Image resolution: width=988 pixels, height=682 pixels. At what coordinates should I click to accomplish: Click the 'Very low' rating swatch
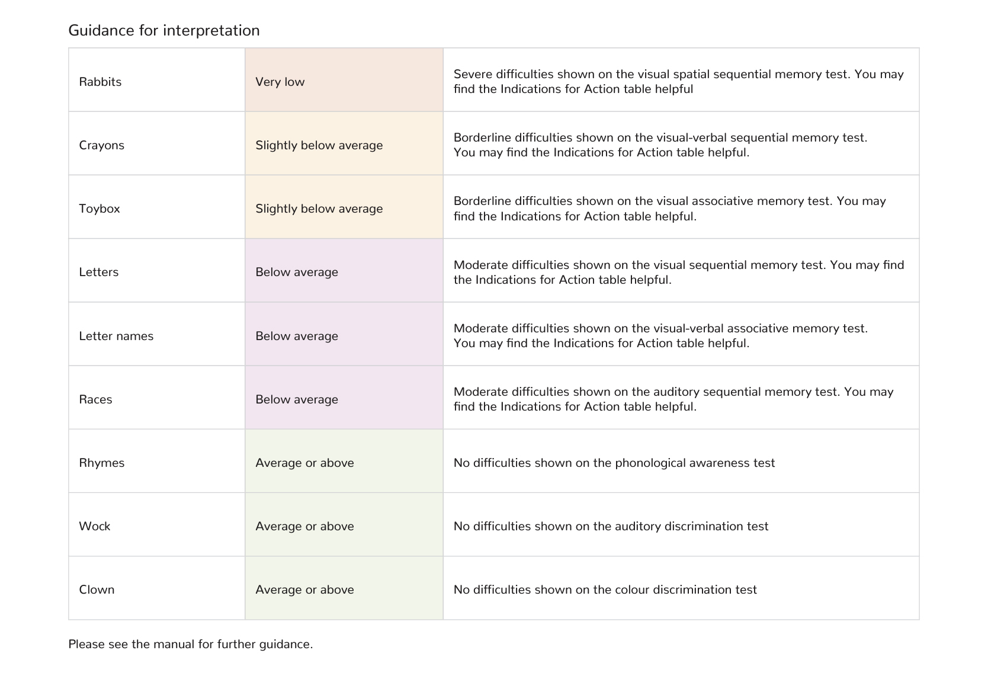tap(344, 80)
